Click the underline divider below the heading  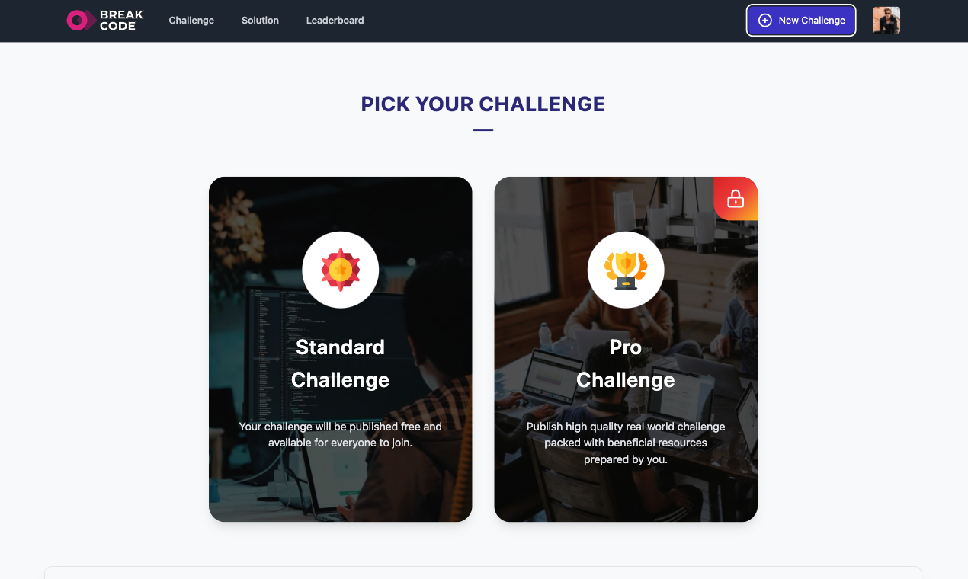[x=483, y=130]
